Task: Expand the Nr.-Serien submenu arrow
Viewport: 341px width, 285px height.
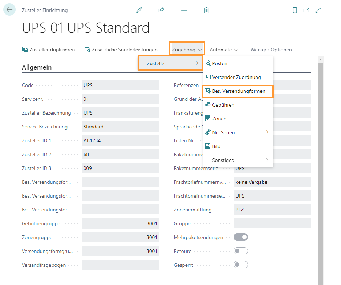Action: 267,132
